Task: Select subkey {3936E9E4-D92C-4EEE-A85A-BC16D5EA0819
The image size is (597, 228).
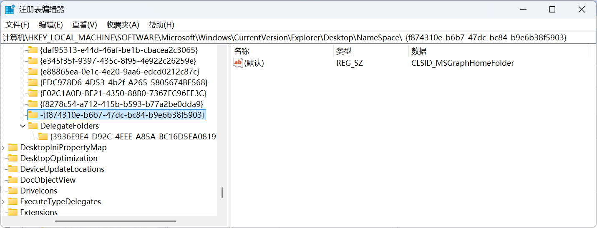Action: [133, 136]
